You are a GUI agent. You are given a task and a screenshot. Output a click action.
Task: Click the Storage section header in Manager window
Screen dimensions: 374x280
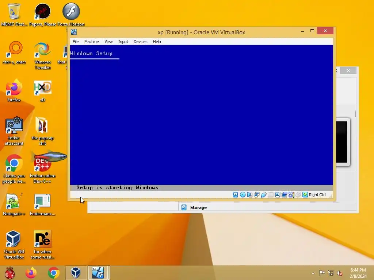pos(198,207)
